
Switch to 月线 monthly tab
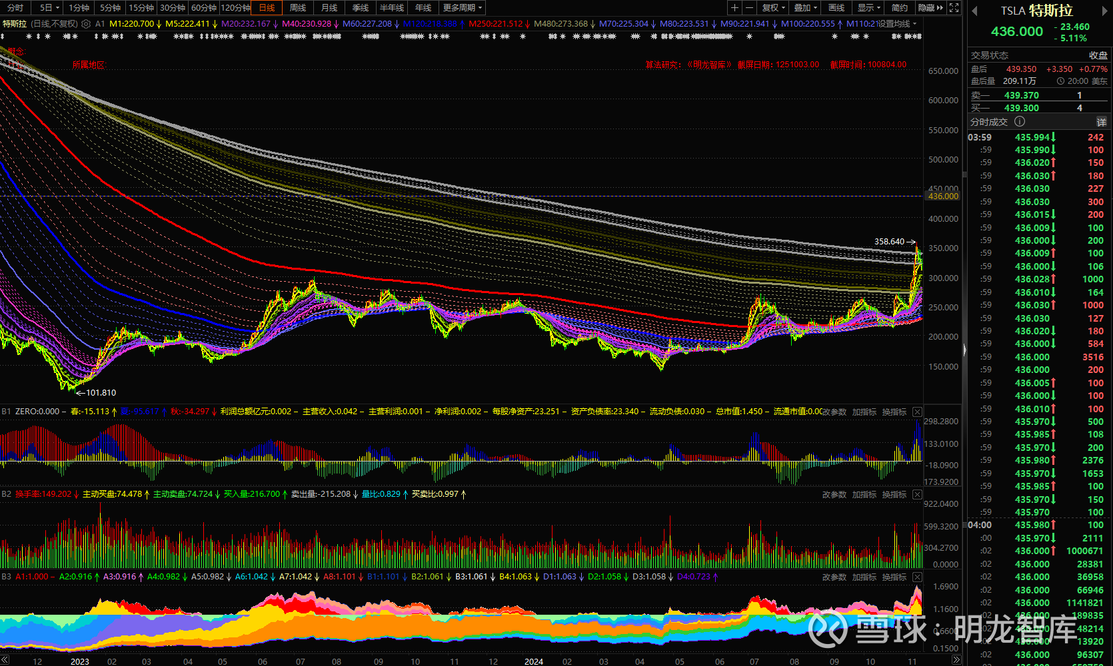329,8
